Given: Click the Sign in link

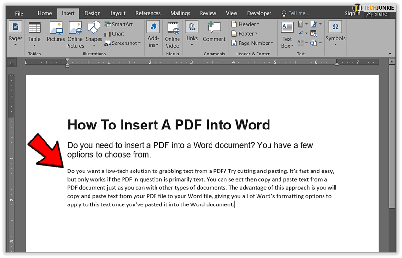Looking at the screenshot, I should click(352, 14).
